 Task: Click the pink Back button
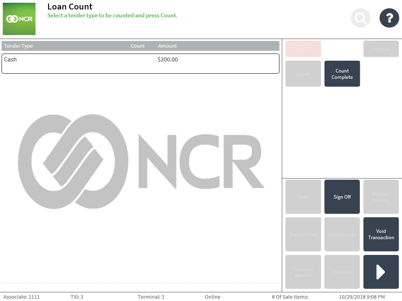point(303,49)
